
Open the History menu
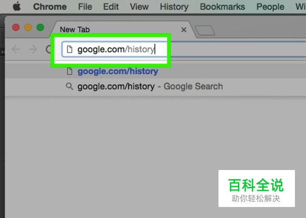click(174, 7)
